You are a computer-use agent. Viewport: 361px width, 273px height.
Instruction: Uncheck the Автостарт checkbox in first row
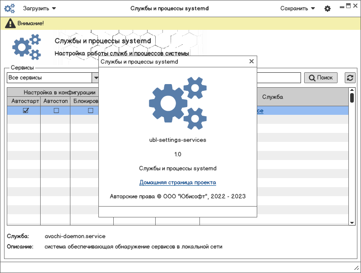[x=26, y=110]
